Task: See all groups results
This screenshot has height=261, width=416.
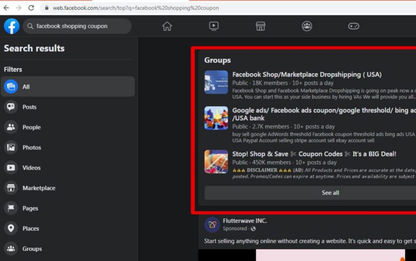Action: click(310, 193)
